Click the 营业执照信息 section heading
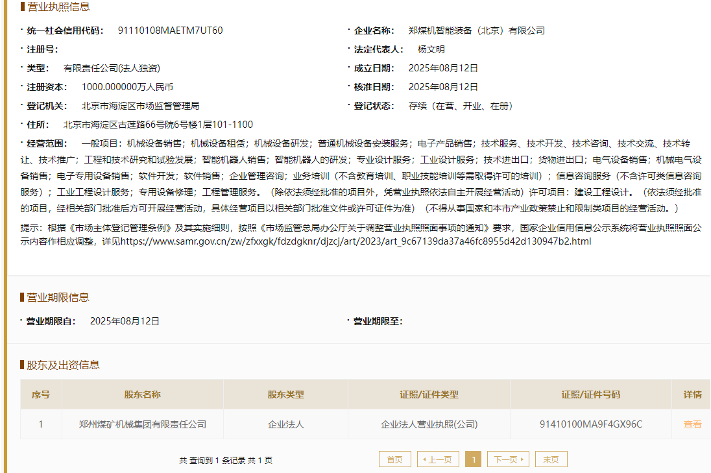This screenshot has height=473, width=711. pyautogui.click(x=58, y=6)
